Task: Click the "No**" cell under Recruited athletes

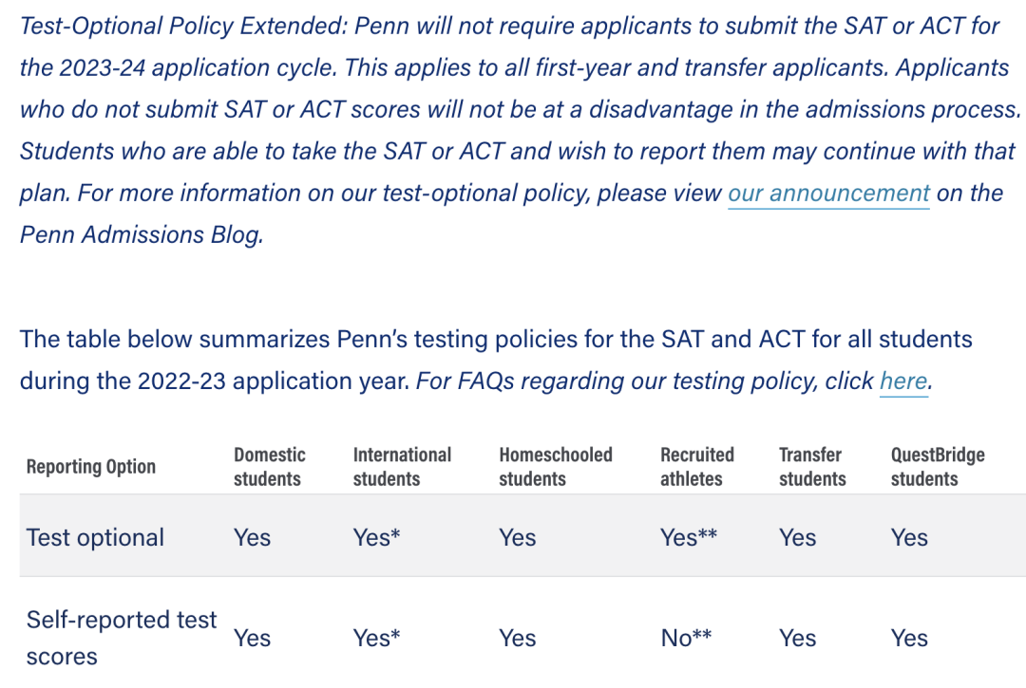Action: point(686,638)
